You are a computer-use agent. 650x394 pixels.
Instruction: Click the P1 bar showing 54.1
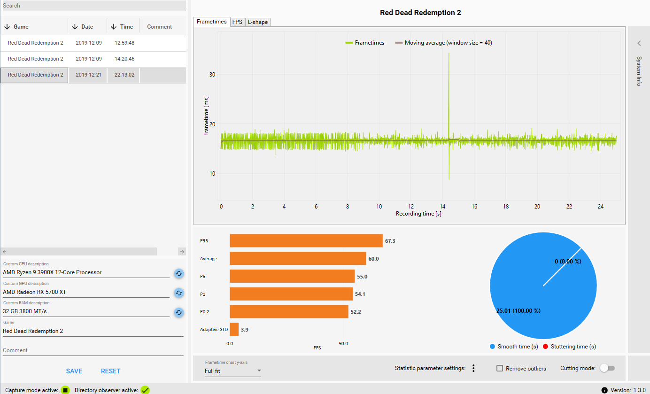[291, 294]
